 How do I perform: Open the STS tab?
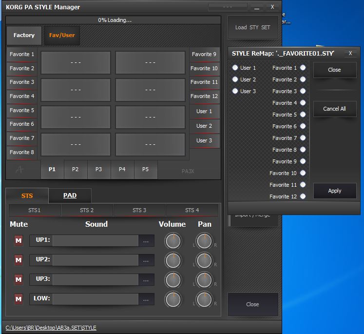click(27, 196)
